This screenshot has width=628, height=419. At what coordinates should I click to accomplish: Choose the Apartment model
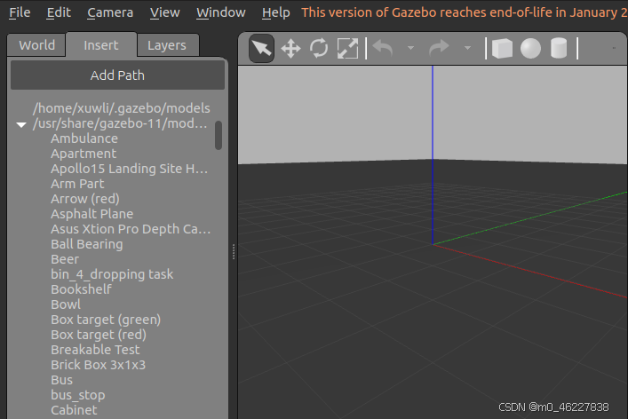coord(83,154)
